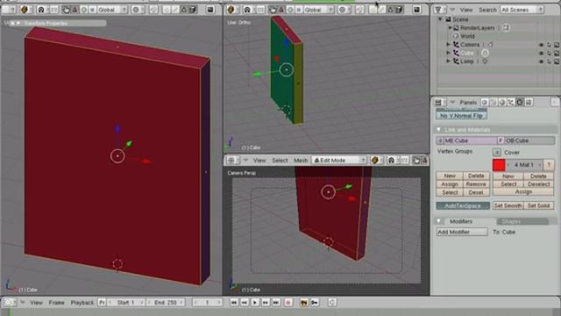Screen dimensions: 561x316
Task: Toggle 3D manipulator hand in left viewport header
Action: [x=67, y=10]
